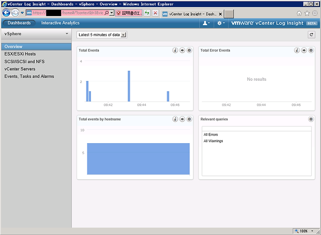
Task: Expand the address bar history dropdown arrow
Action: [x=111, y=13]
